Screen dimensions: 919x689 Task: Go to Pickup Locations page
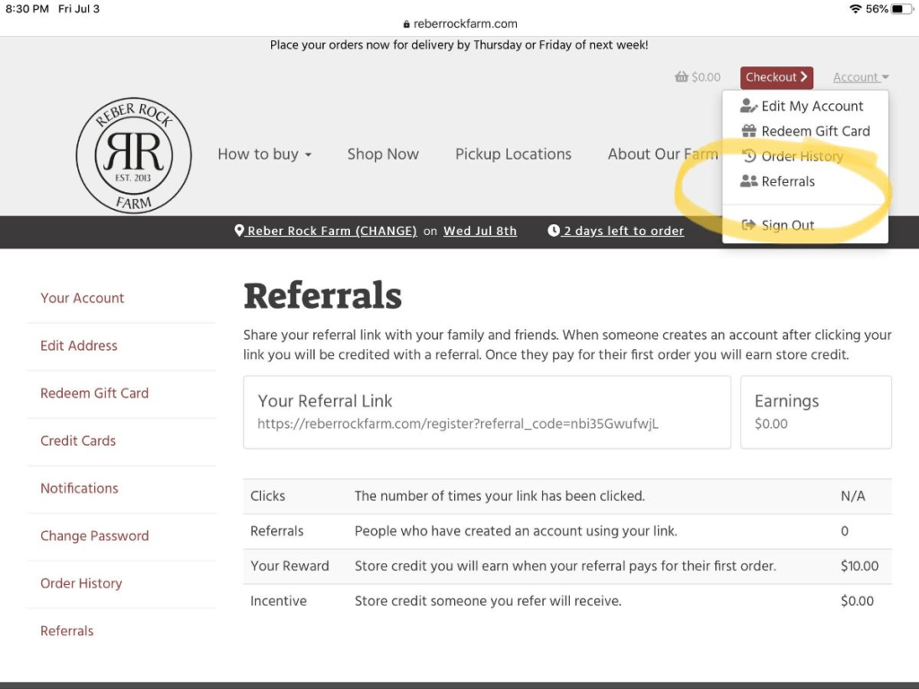[x=512, y=154]
